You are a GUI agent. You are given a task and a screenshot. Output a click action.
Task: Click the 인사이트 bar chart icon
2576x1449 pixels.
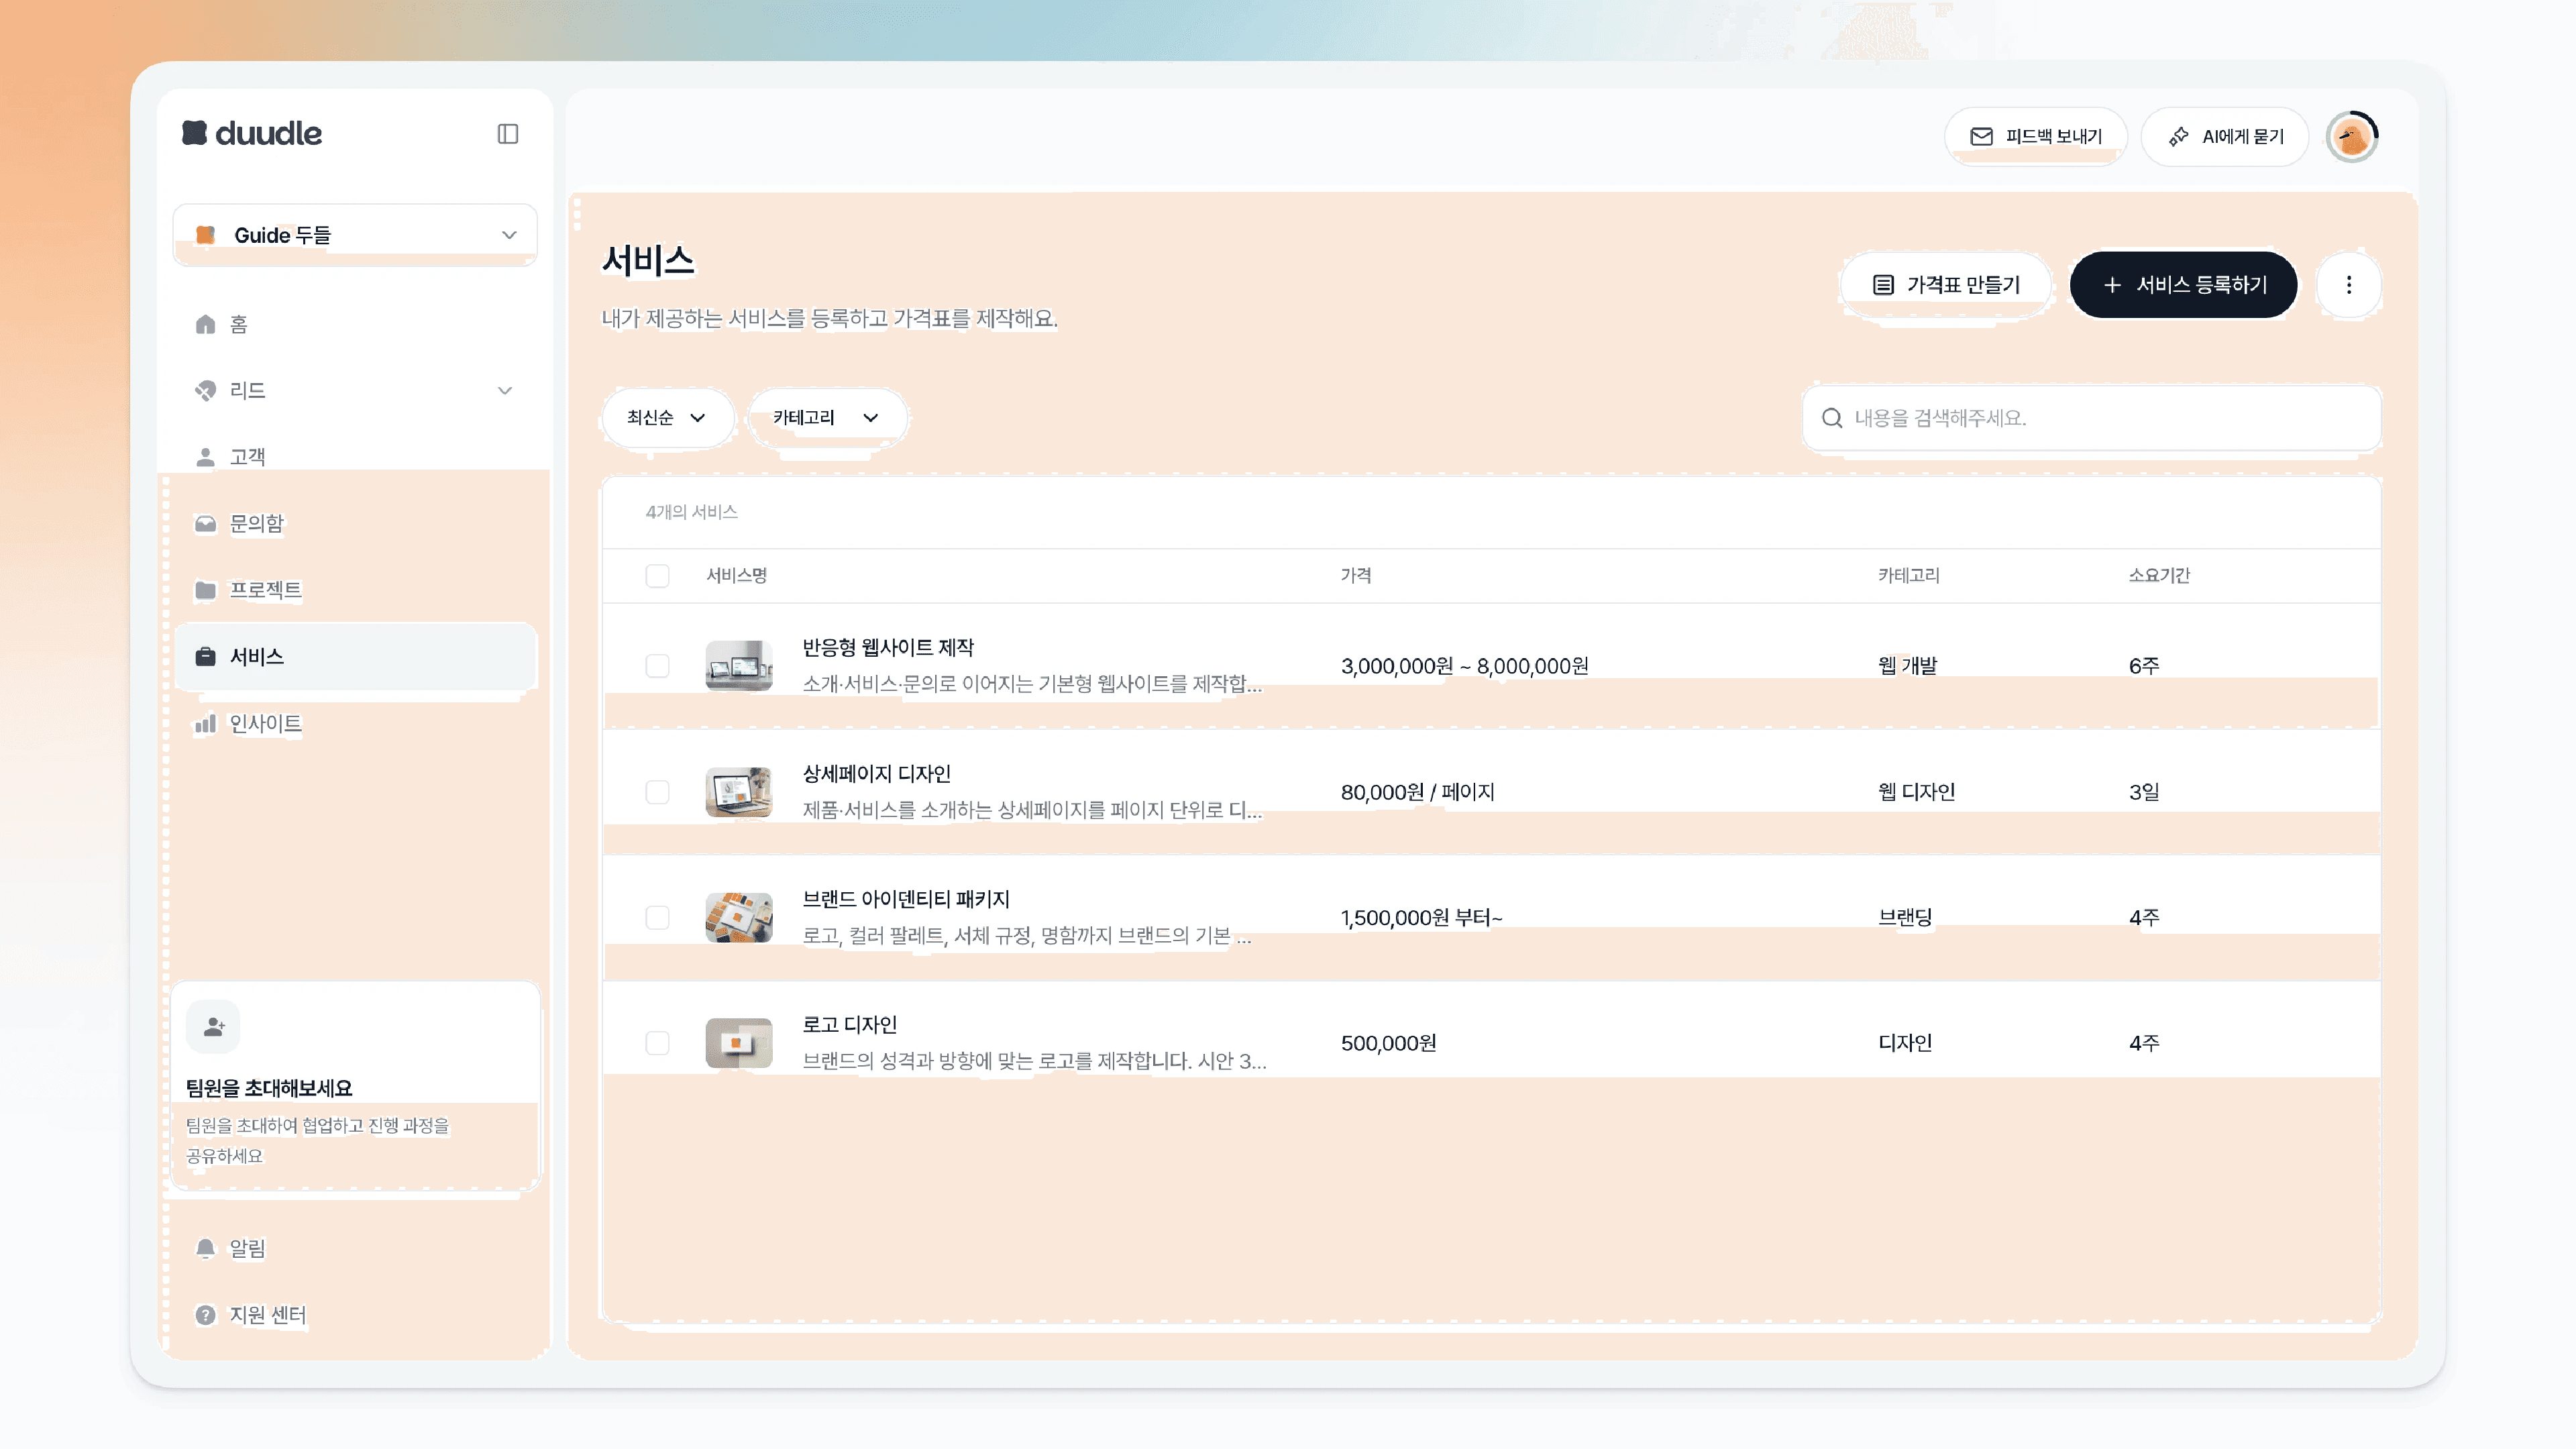tap(205, 723)
